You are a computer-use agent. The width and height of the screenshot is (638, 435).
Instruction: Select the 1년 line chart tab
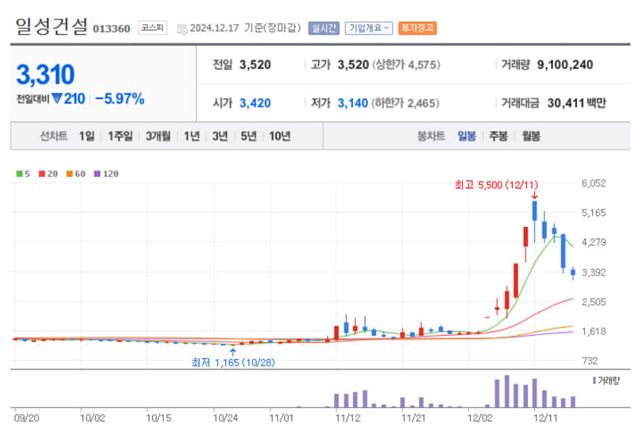(x=191, y=136)
